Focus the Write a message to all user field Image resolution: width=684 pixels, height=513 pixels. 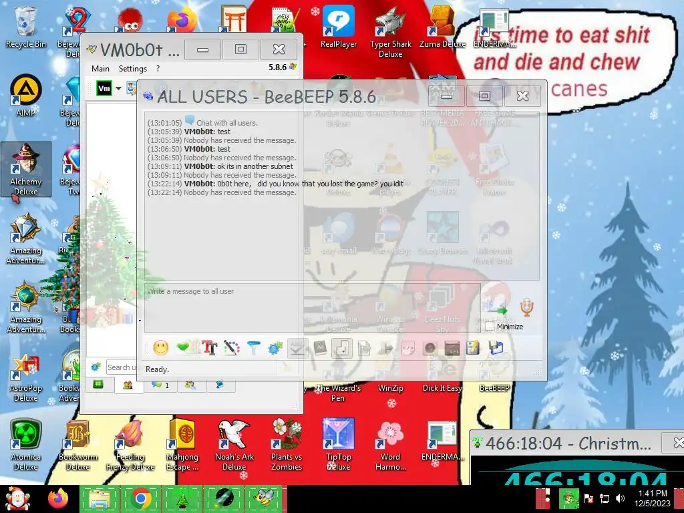313,308
